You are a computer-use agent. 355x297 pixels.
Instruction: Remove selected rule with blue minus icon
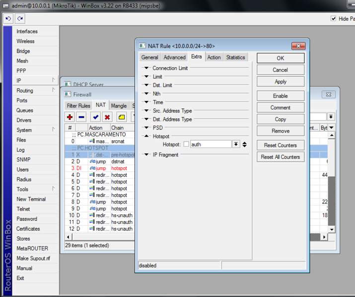tap(81, 117)
